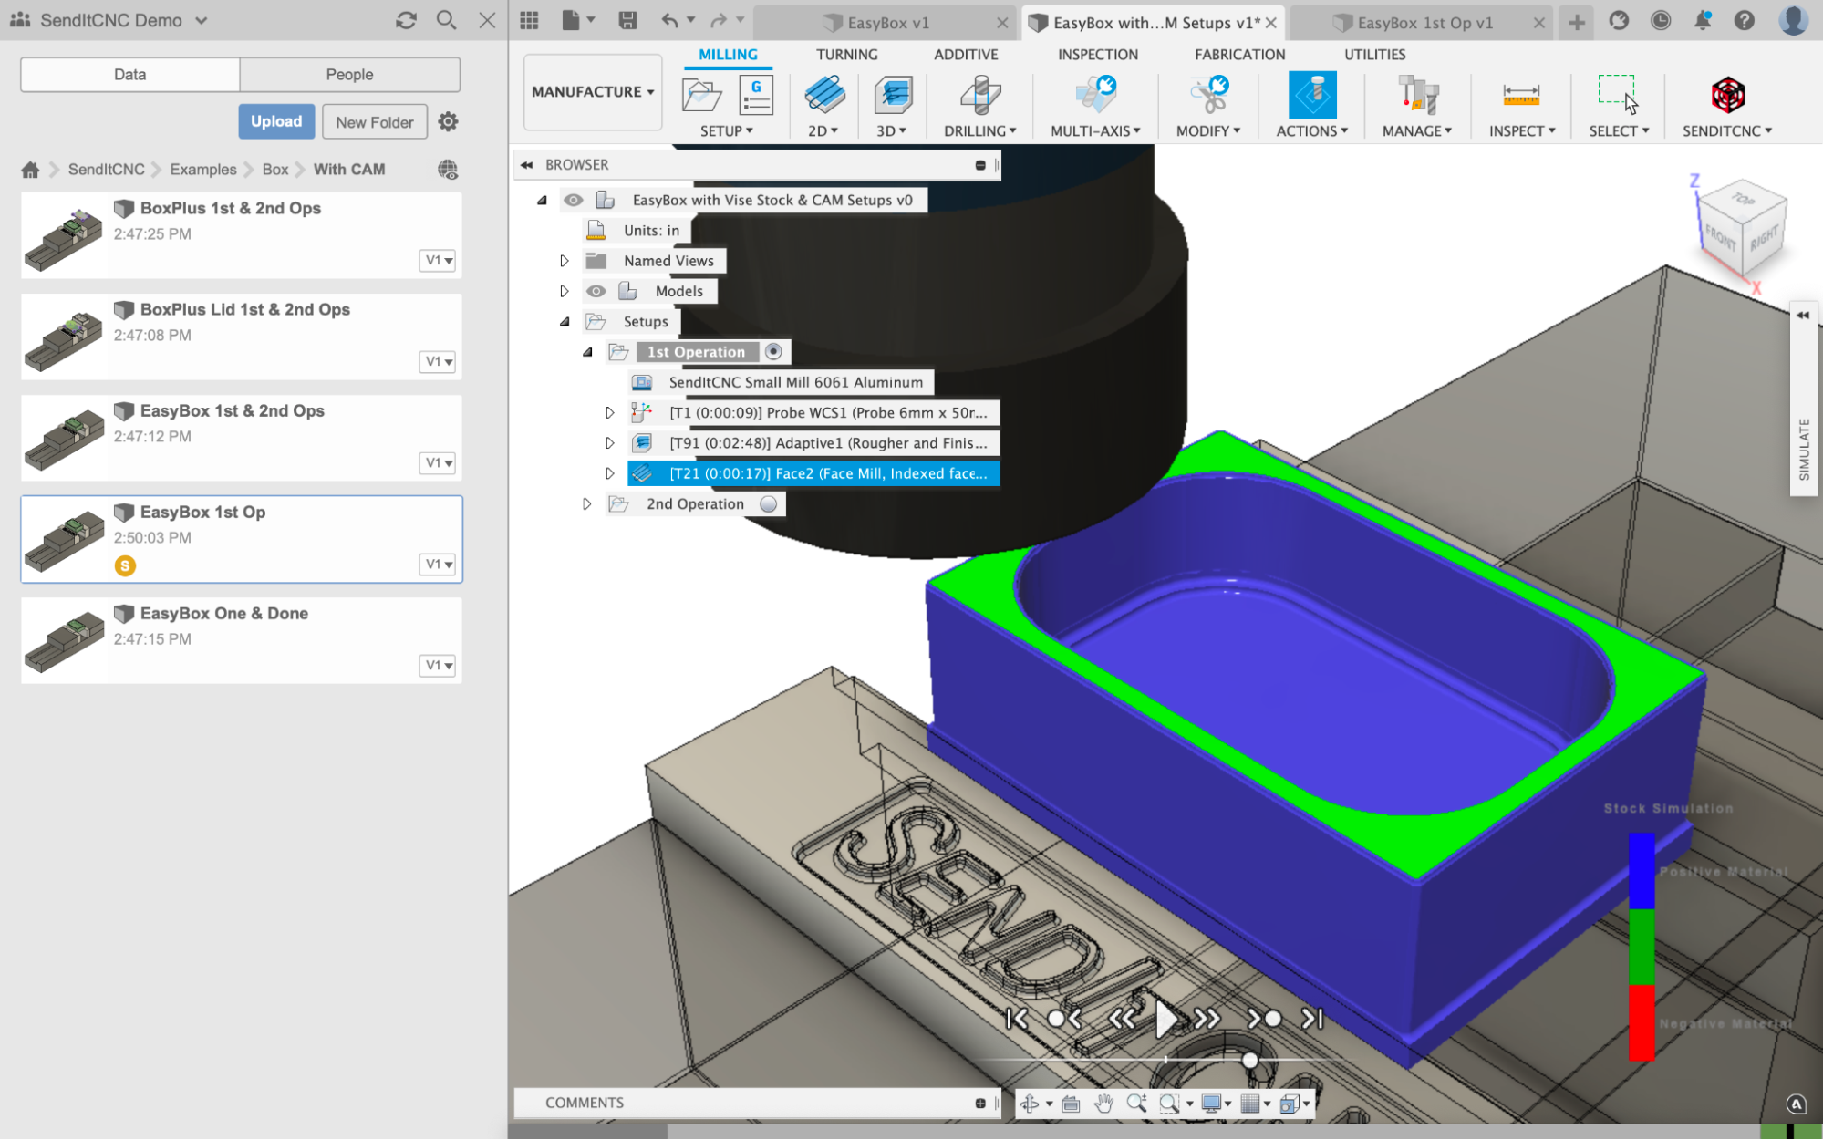The width and height of the screenshot is (1823, 1140).
Task: Switch to the INSPECTION tab
Action: pyautogui.click(x=1097, y=55)
